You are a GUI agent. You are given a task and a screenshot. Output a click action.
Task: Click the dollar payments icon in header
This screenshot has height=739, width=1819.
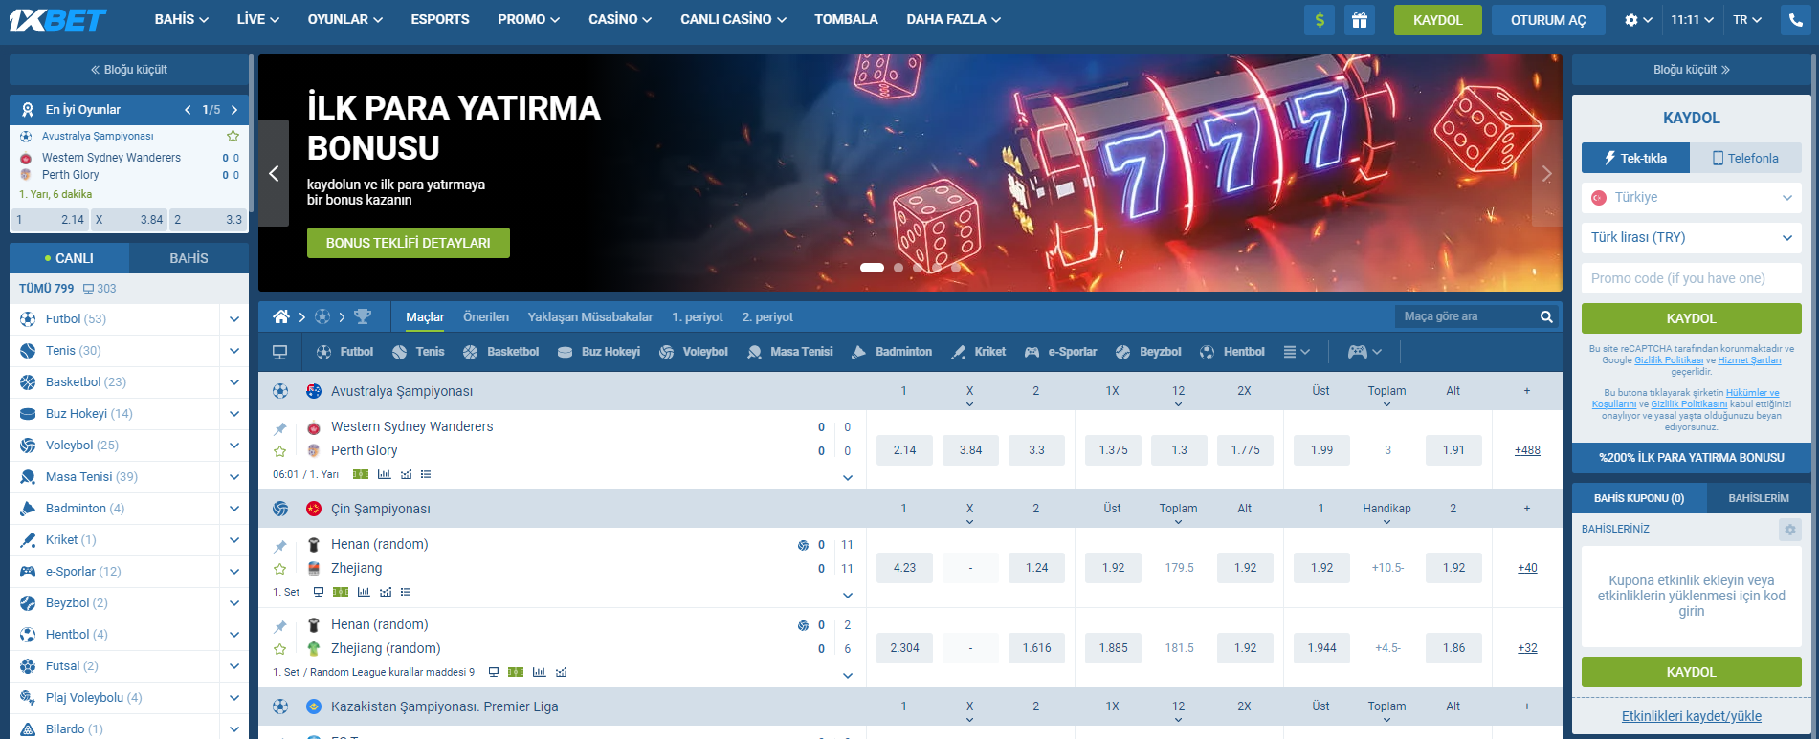click(1320, 20)
